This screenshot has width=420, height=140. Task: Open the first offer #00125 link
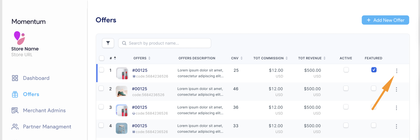click(140, 70)
